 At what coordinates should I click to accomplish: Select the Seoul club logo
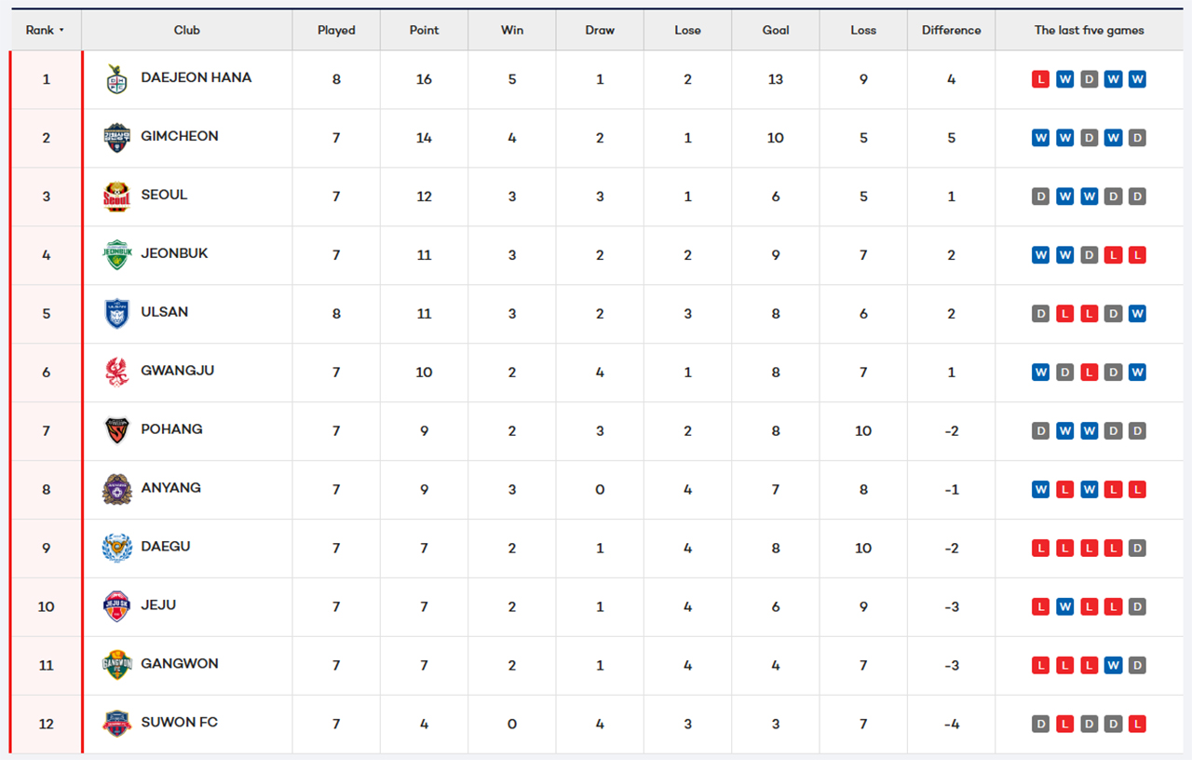click(x=116, y=197)
